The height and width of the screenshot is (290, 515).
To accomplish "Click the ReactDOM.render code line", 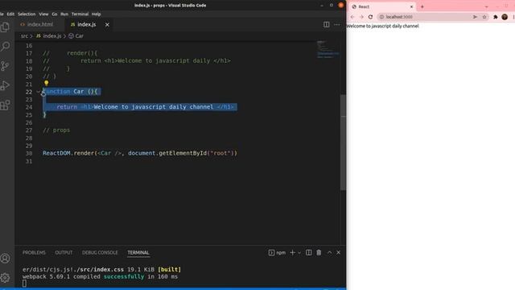I will [140, 153].
